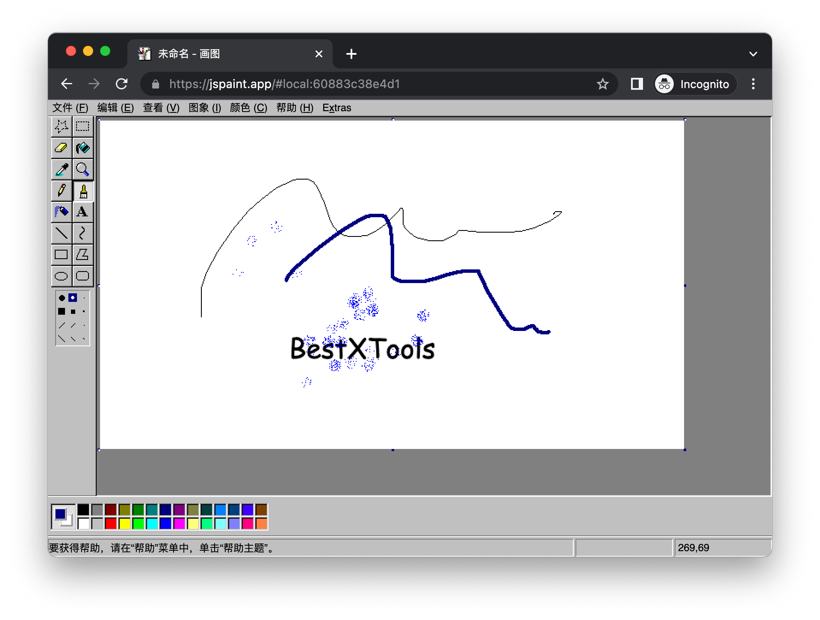
Task: Expand the tab search dropdown arrow
Action: coord(753,54)
